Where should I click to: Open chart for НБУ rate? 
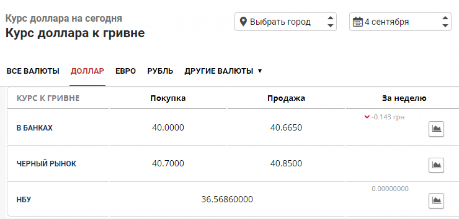[x=436, y=200]
